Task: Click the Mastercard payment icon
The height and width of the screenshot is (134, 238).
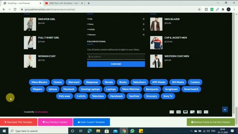Action: 185,112
